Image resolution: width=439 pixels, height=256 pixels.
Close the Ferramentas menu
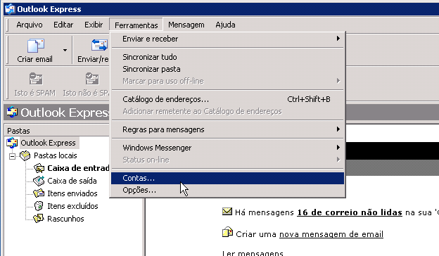click(136, 25)
